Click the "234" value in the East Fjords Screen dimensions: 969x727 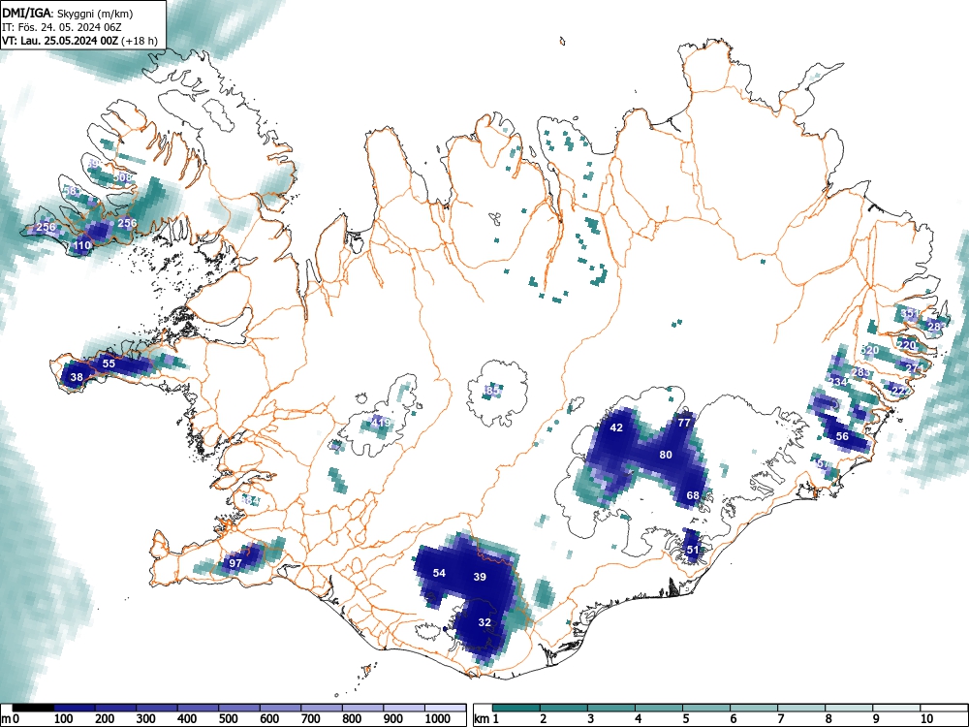(x=838, y=382)
